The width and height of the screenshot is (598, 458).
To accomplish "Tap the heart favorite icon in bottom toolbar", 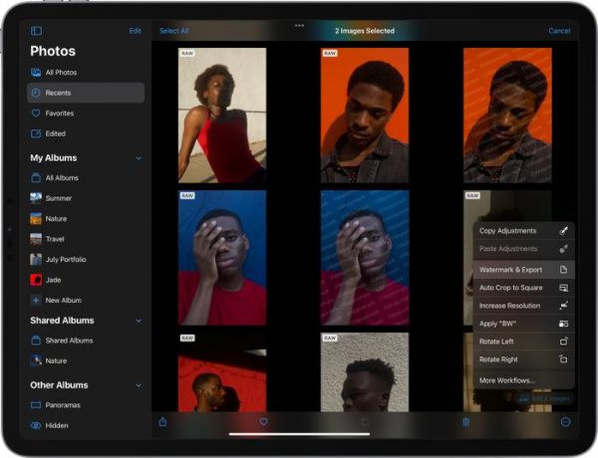I will [263, 422].
